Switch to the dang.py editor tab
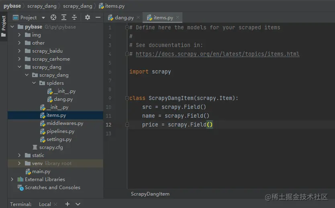The width and height of the screenshot is (335, 208). [121, 18]
